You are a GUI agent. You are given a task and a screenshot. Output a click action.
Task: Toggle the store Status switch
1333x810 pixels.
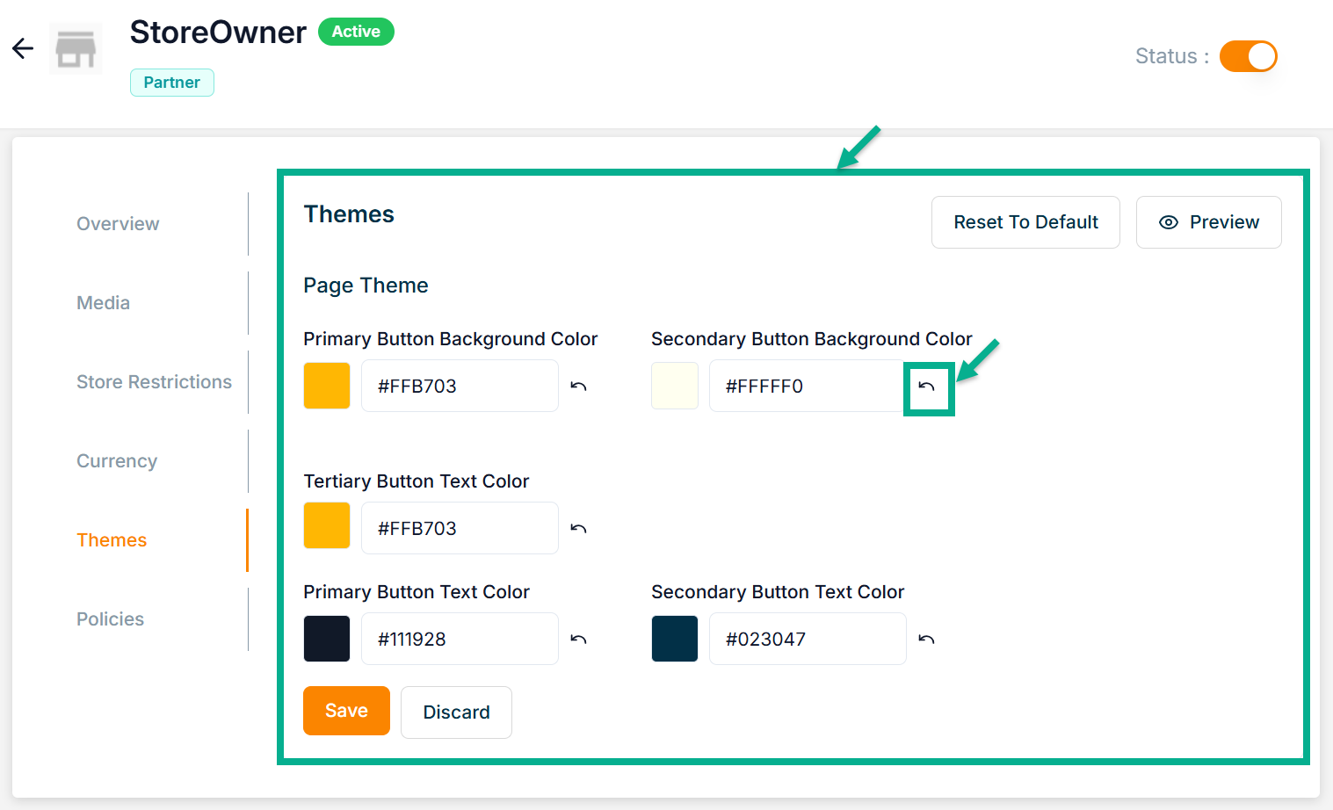[x=1248, y=56]
